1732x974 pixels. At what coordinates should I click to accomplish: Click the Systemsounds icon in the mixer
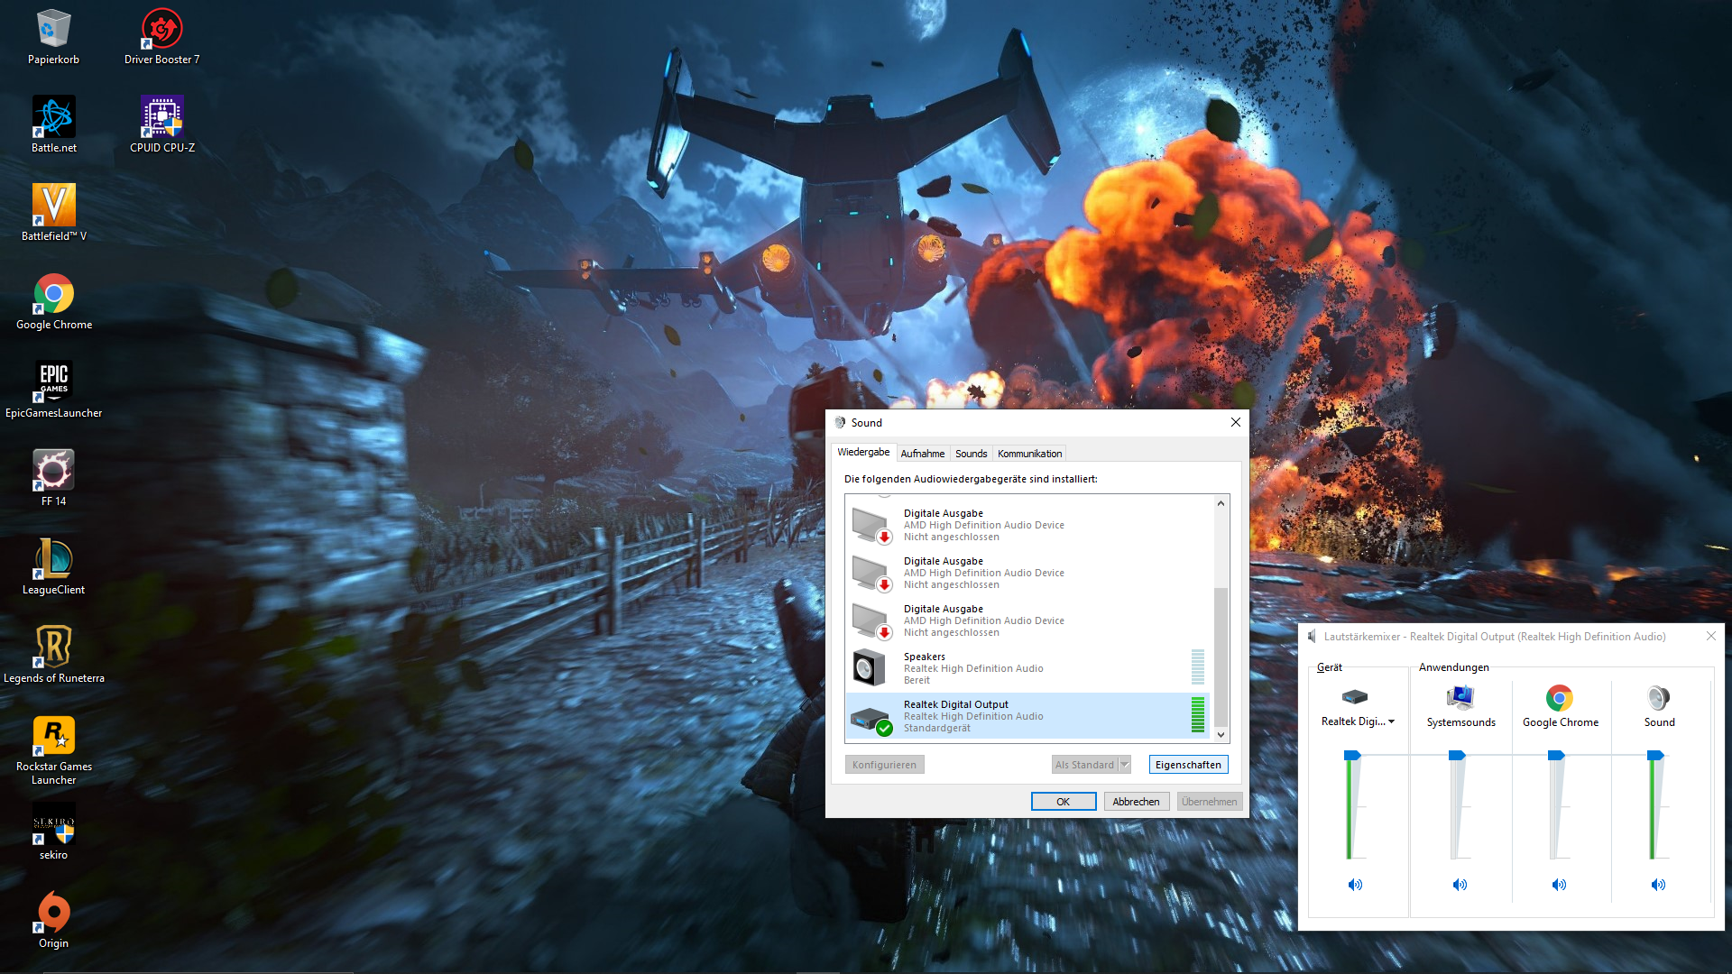(1460, 699)
